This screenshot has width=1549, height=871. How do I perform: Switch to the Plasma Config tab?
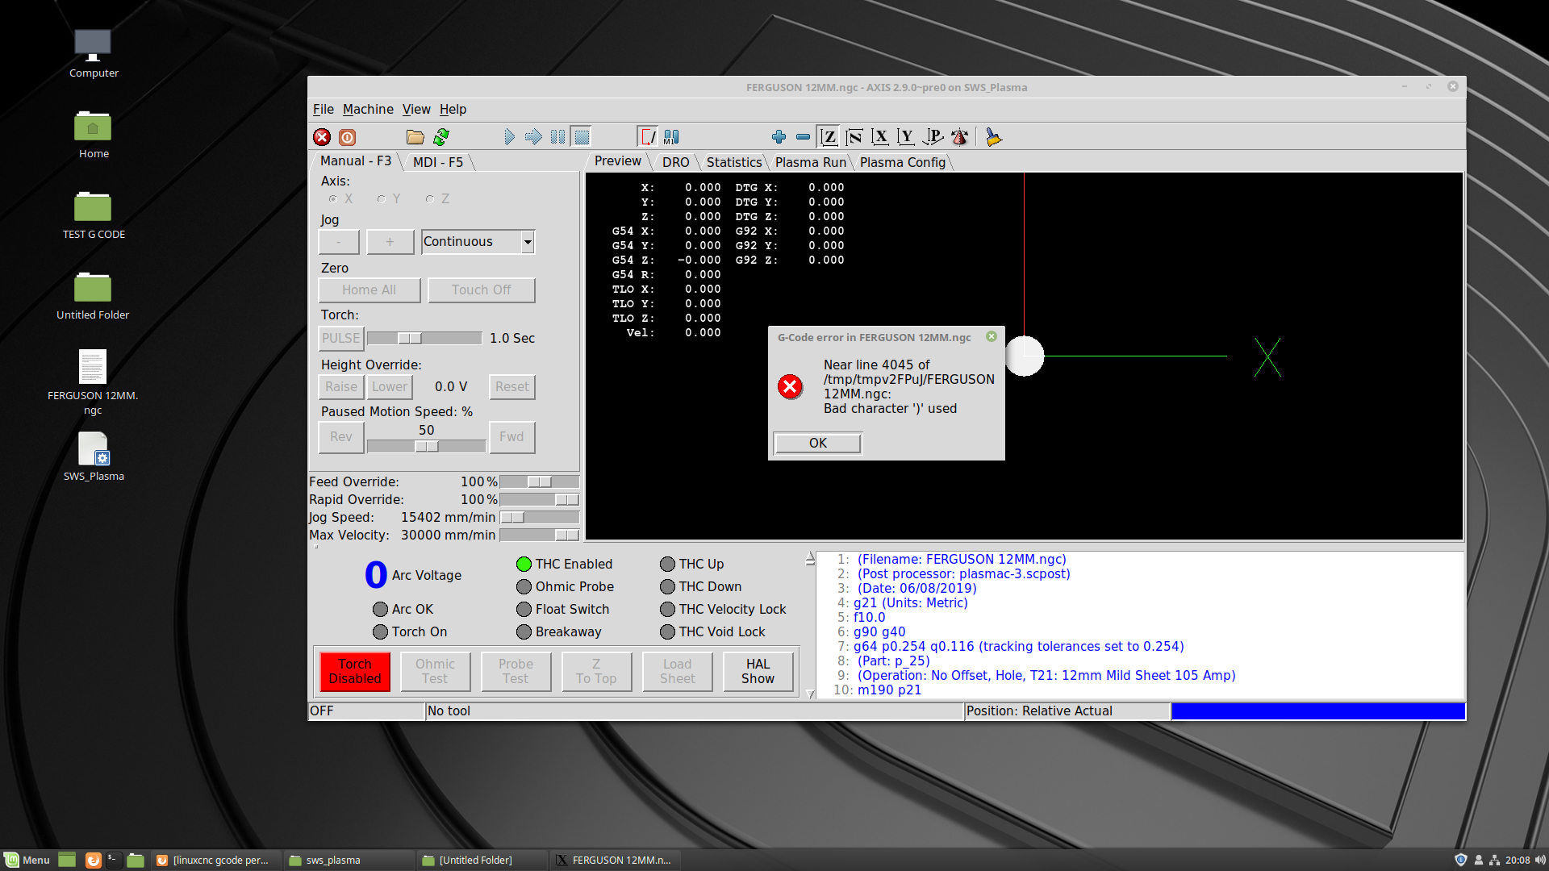point(902,162)
